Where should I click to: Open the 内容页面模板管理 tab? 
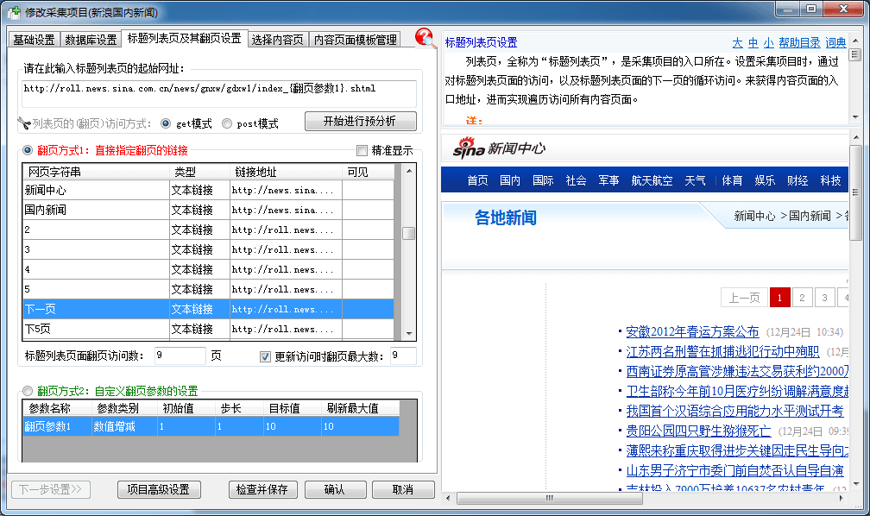coord(355,40)
